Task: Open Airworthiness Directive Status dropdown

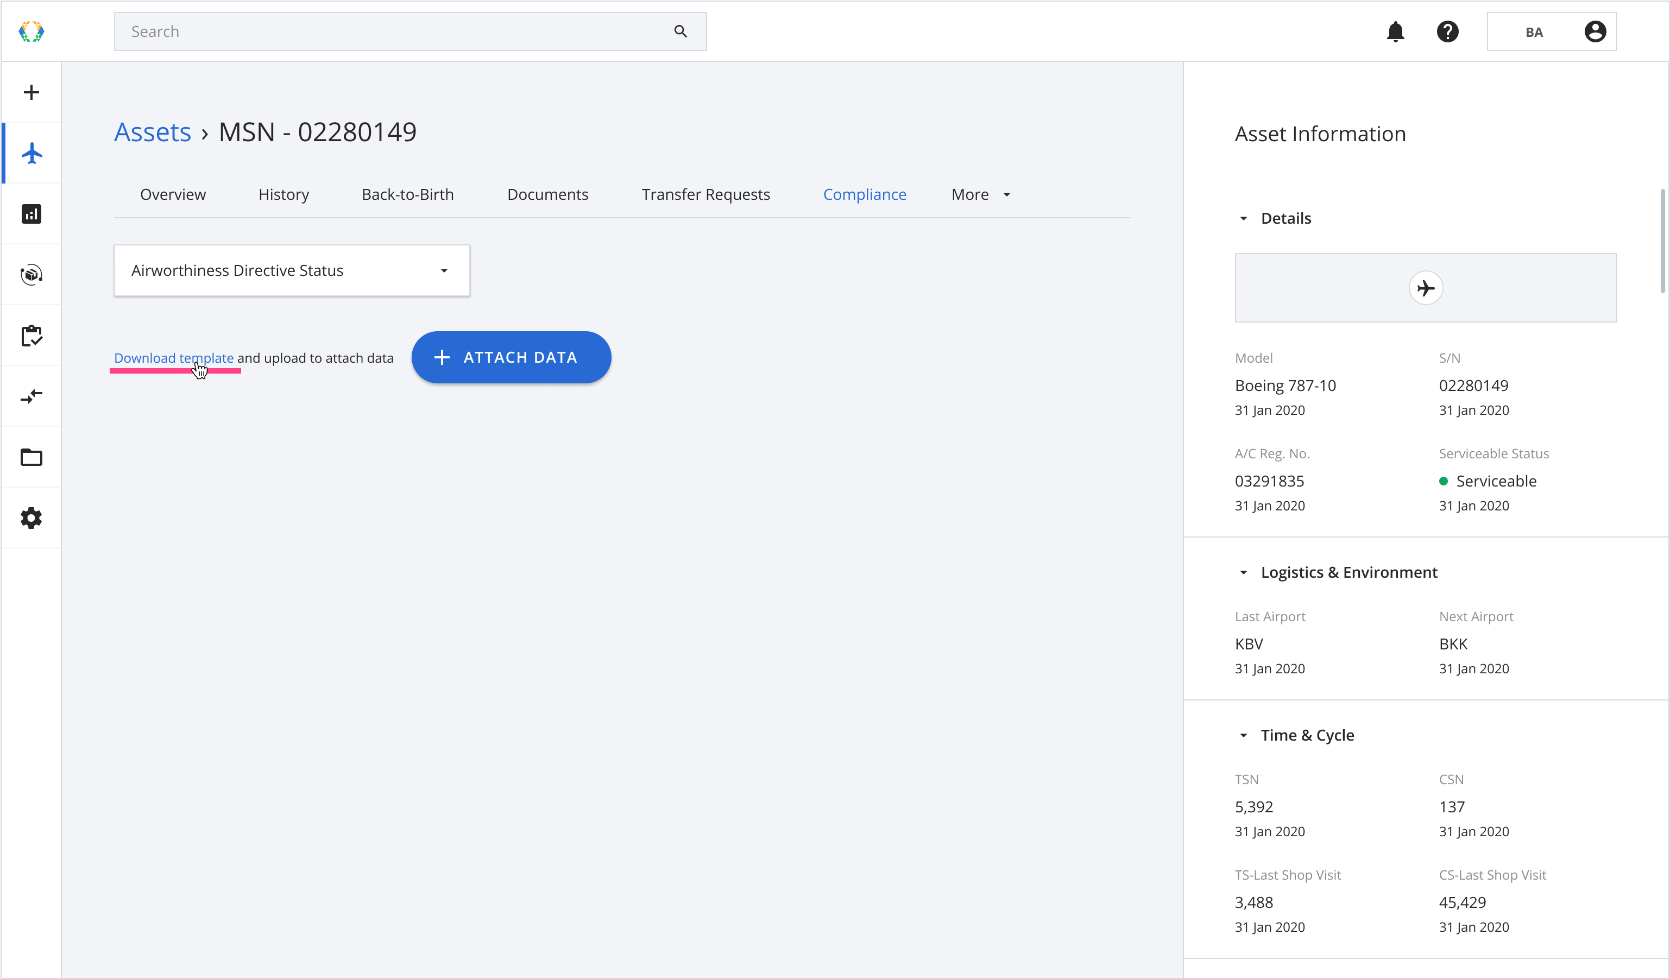Action: pos(292,270)
